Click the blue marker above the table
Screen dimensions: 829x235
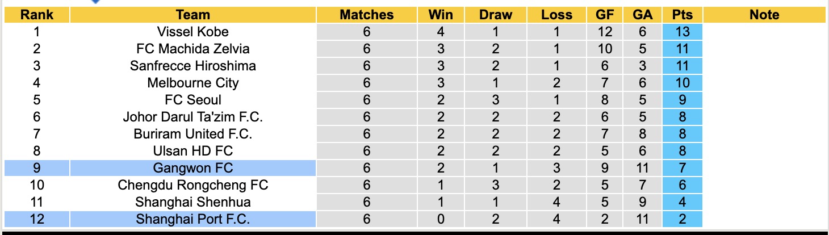click(x=95, y=2)
